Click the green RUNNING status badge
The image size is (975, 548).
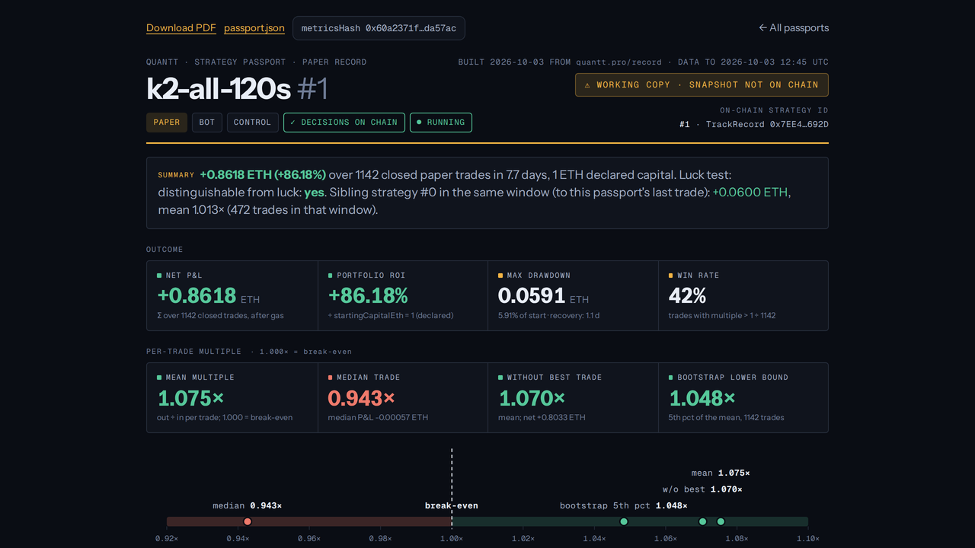pos(441,123)
